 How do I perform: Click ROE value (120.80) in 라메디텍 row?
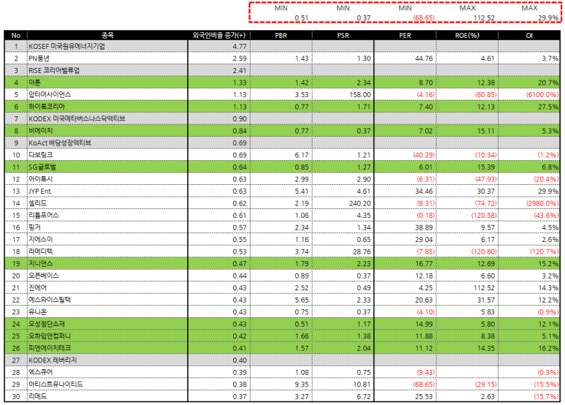coord(484,252)
